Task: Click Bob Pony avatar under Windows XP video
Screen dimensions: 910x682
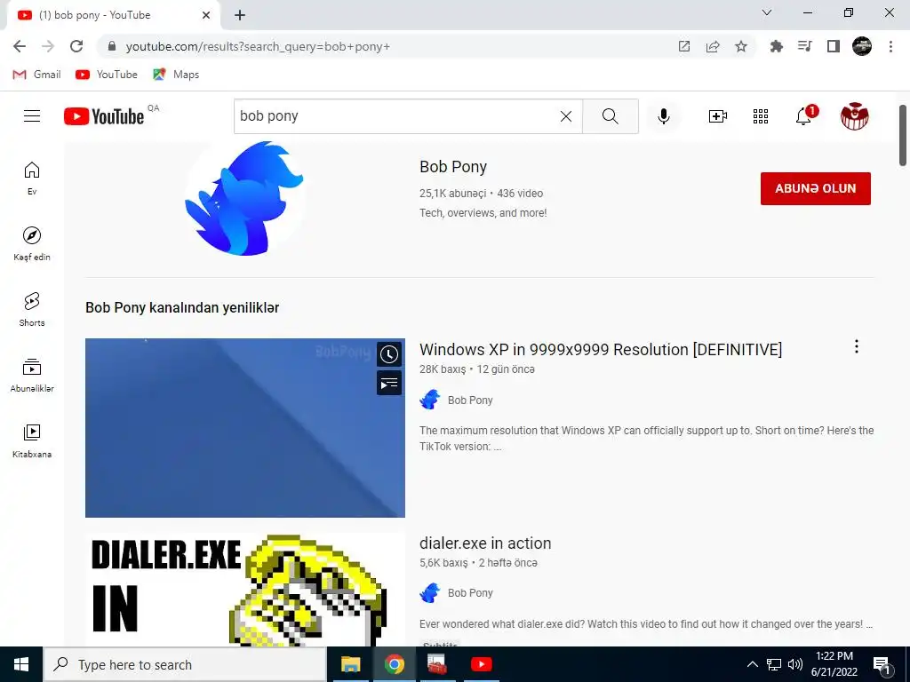Action: coord(430,400)
